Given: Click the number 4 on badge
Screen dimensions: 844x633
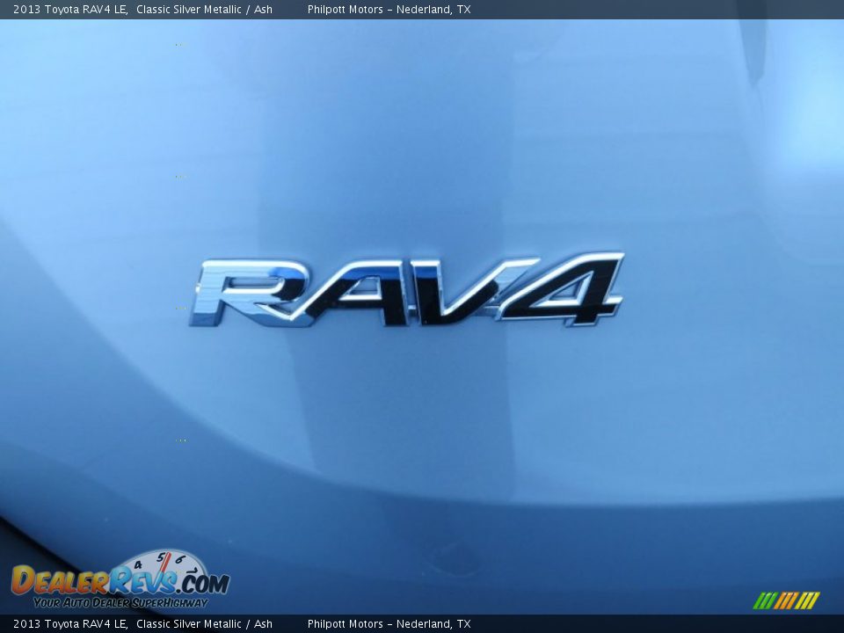Looking at the screenshot, I should 567,288.
